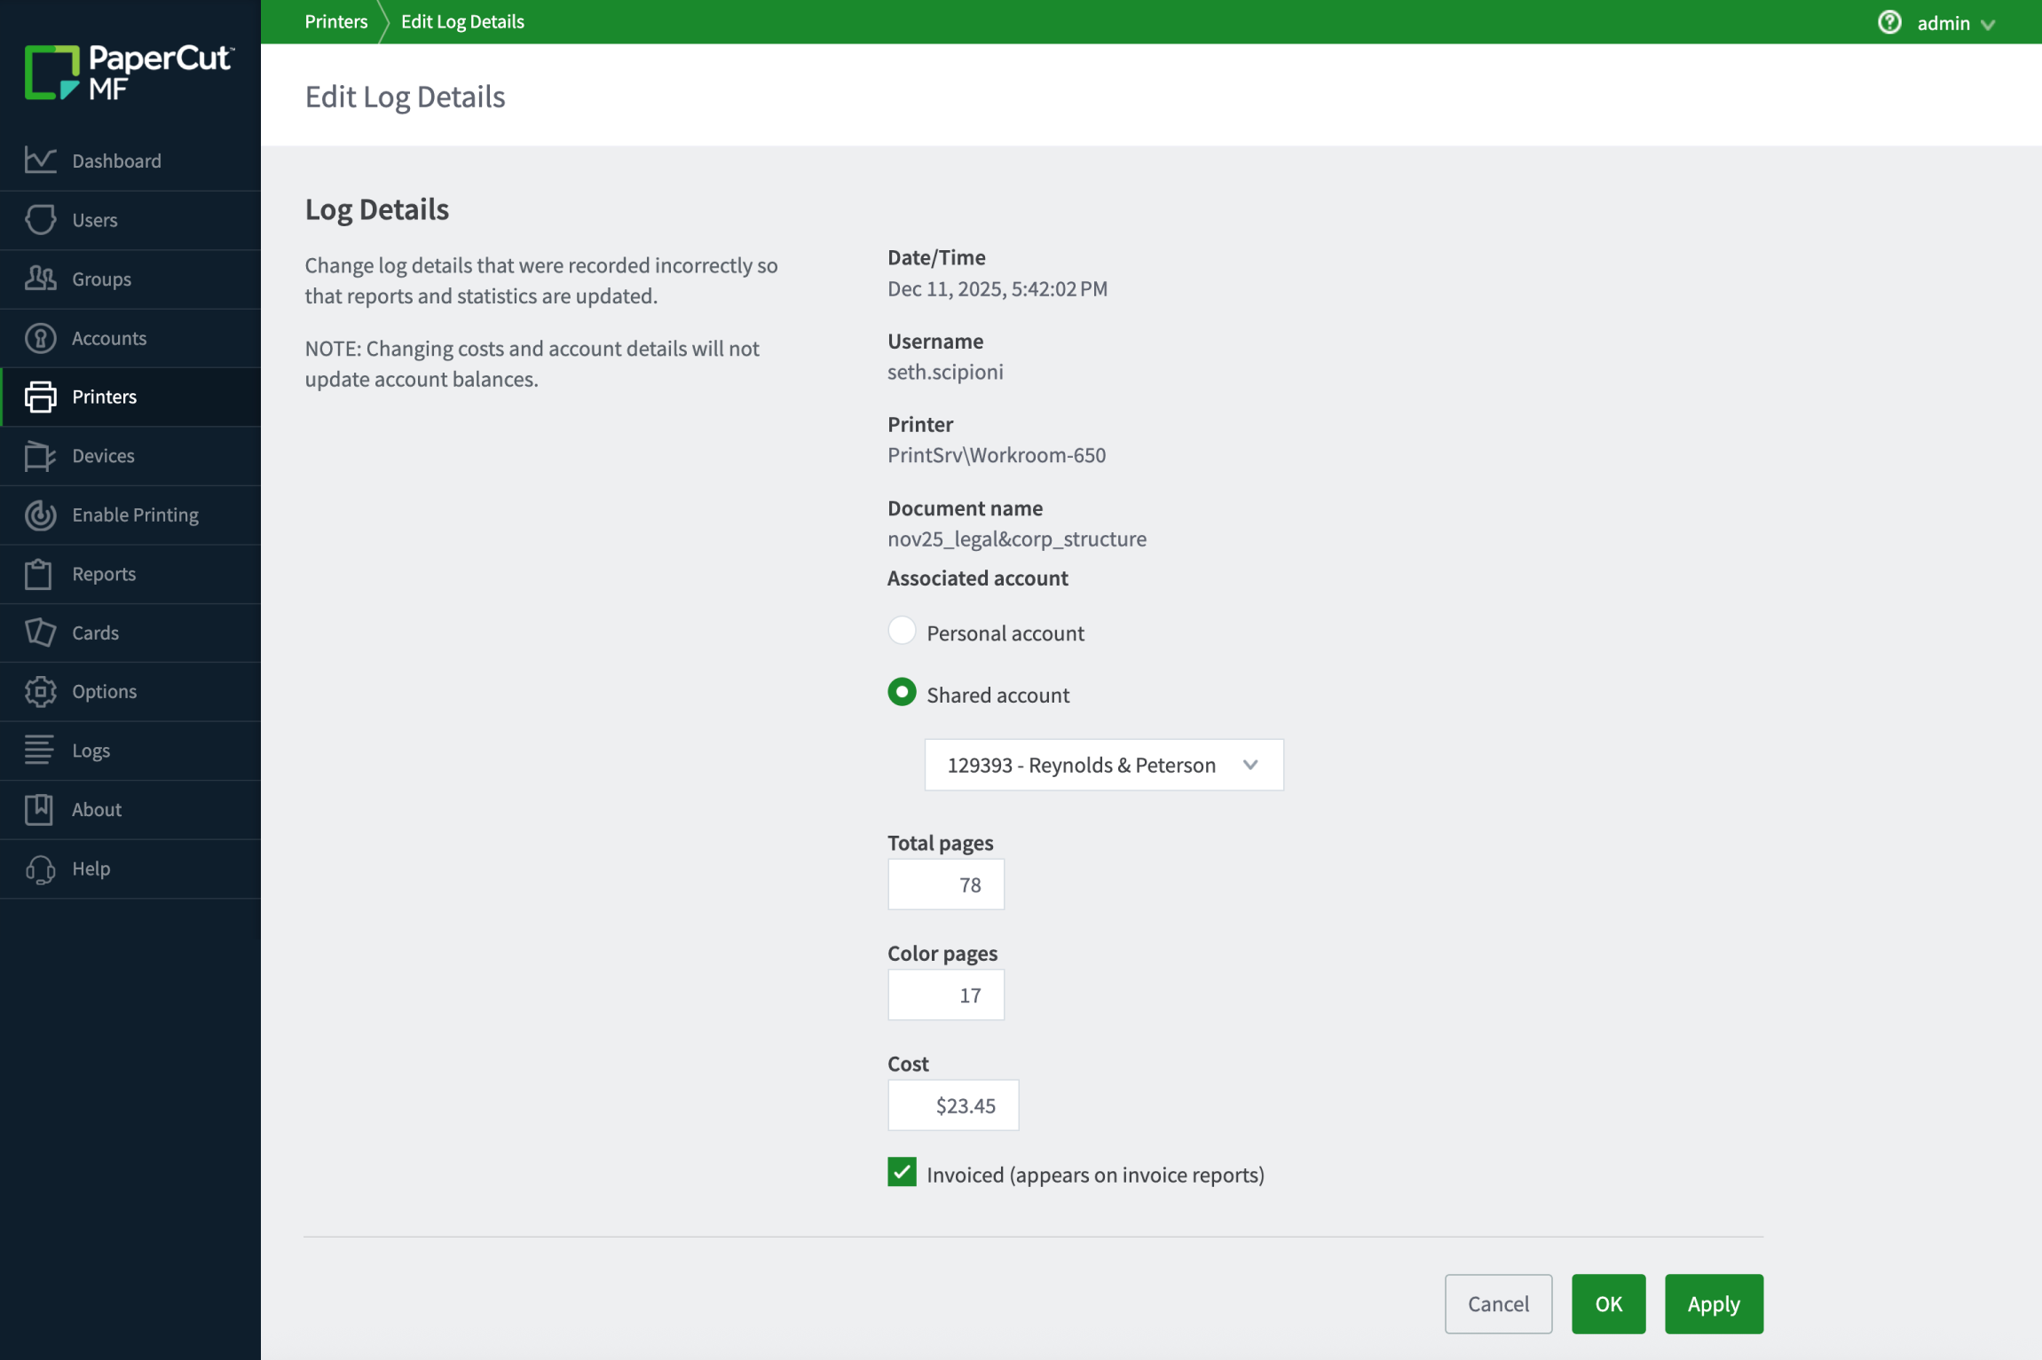The width and height of the screenshot is (2042, 1360).
Task: Click the Enable Printing icon
Action: (x=41, y=515)
